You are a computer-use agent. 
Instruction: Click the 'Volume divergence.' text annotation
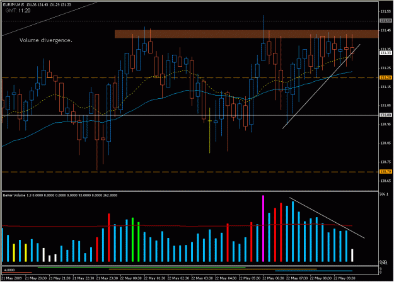pyautogui.click(x=46, y=40)
